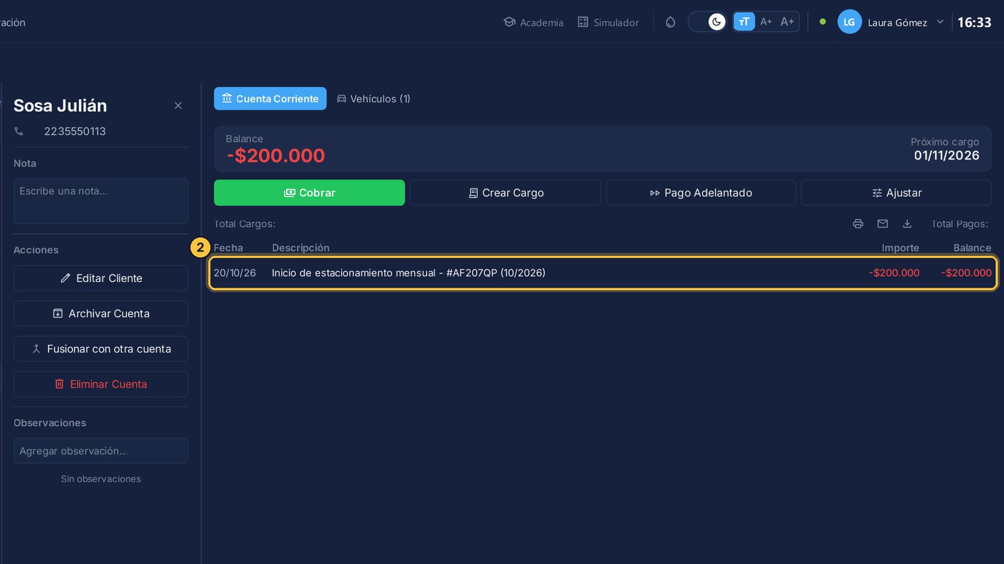Click the client name Sosa Julián
This screenshot has width=1004, height=564.
point(60,105)
